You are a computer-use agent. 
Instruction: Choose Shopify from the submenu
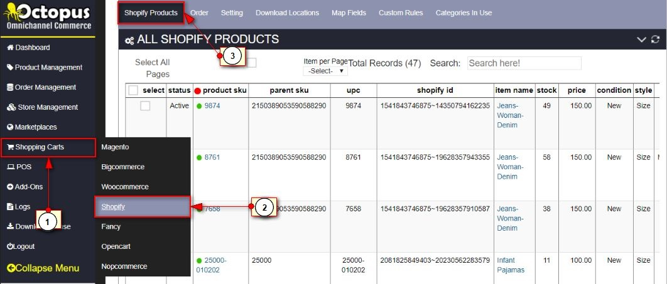pyautogui.click(x=142, y=207)
